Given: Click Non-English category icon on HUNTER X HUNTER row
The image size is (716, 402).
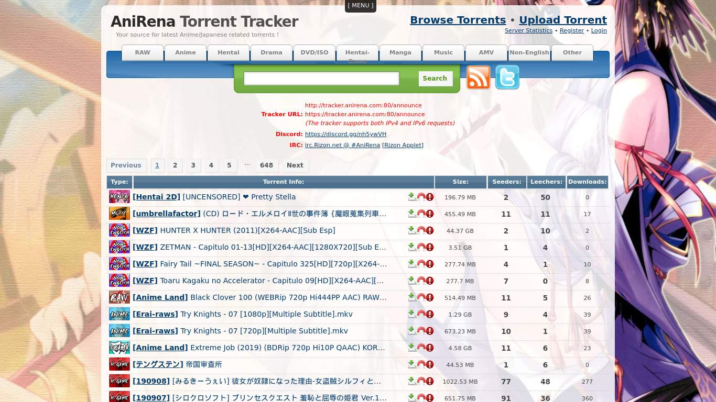Looking at the screenshot, I should (120, 230).
